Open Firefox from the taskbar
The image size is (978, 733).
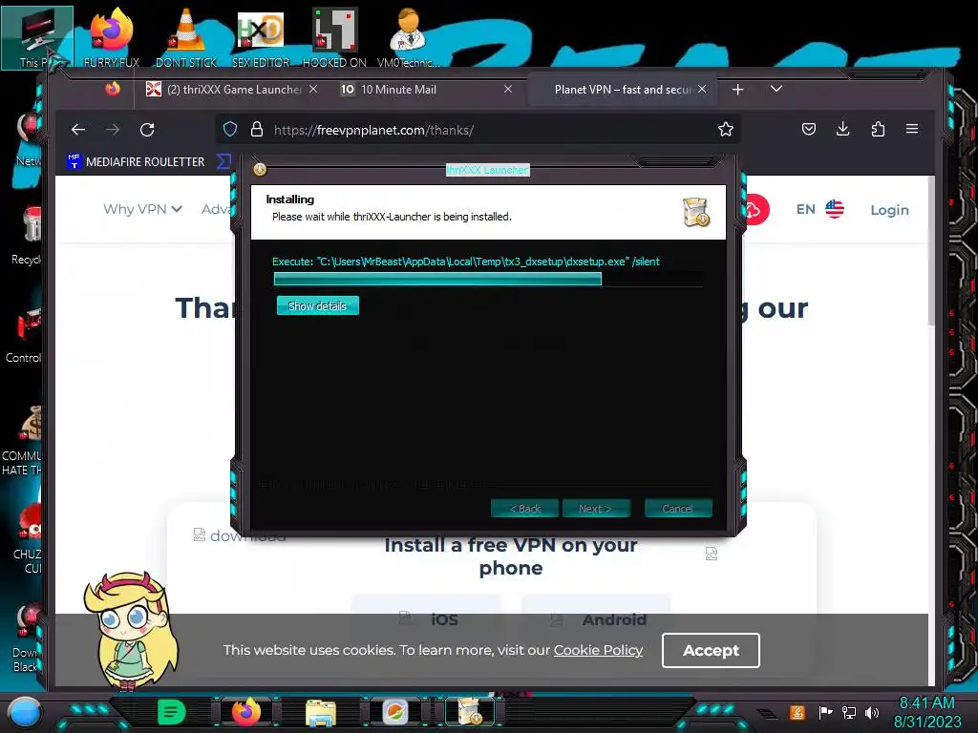[x=246, y=712]
